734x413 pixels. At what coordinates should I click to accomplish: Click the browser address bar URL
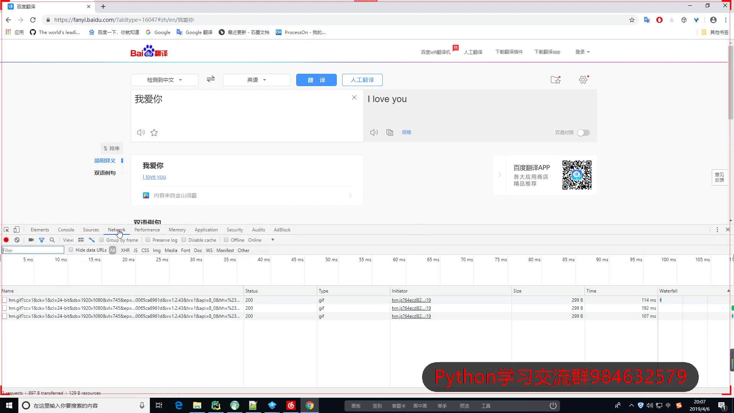pyautogui.click(x=124, y=20)
